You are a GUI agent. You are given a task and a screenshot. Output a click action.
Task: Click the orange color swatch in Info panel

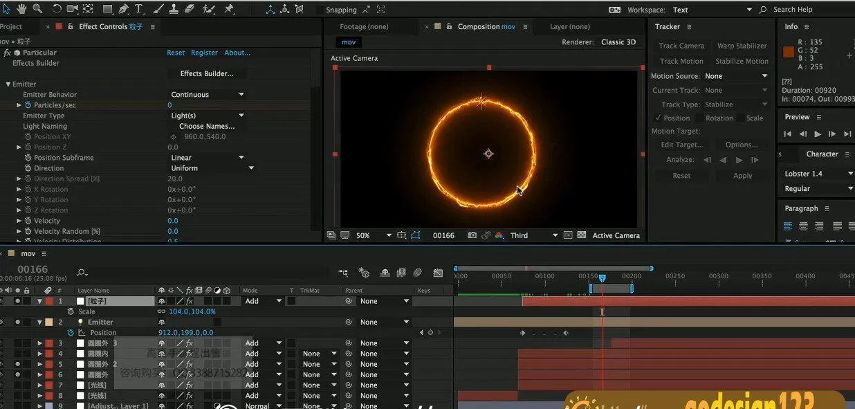[788, 52]
